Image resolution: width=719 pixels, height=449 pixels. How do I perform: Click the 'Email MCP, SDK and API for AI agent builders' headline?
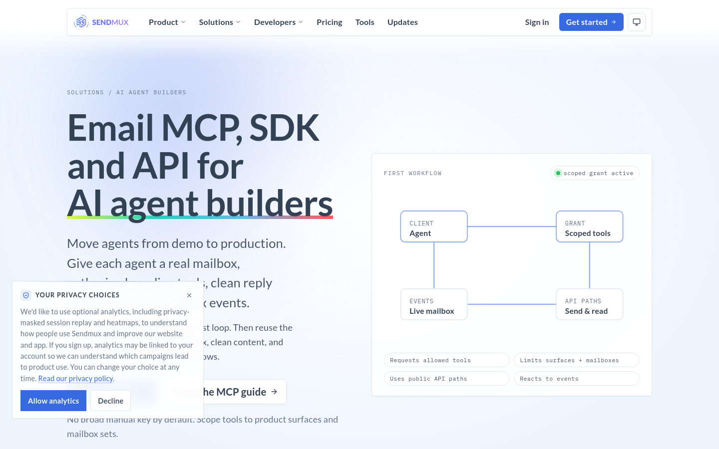(x=200, y=166)
